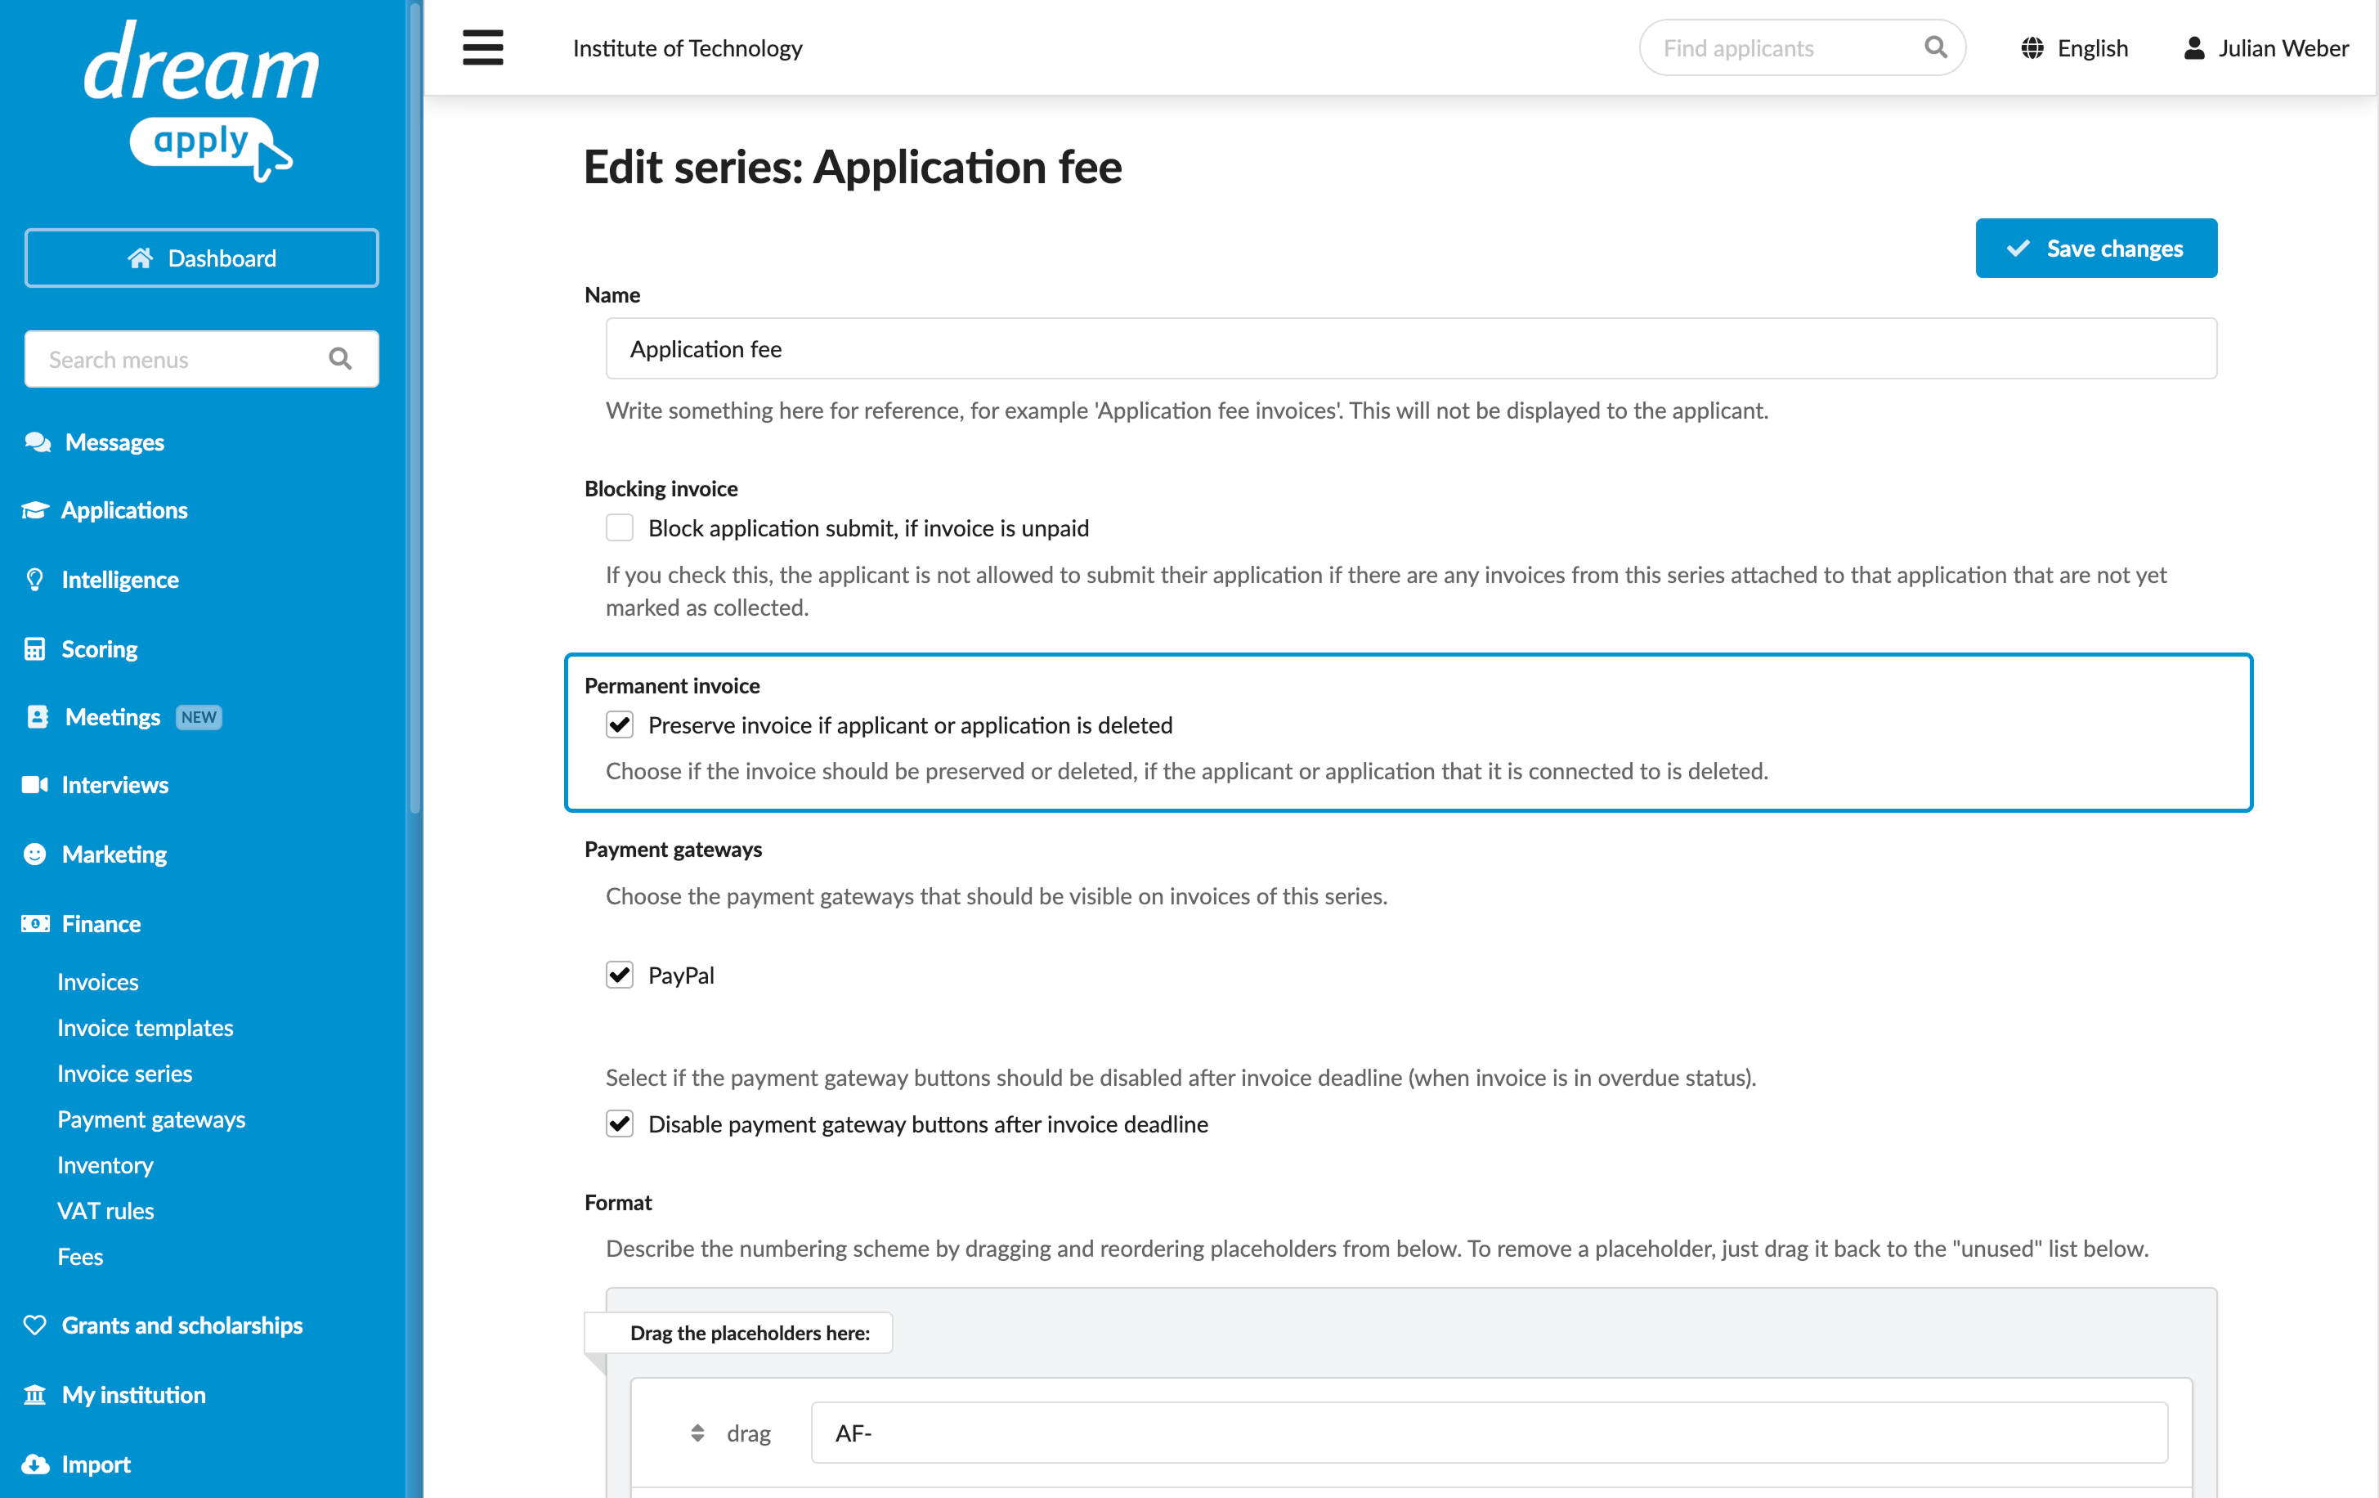Collapse the Finance menu
The height and width of the screenshot is (1498, 2379).
point(101,923)
